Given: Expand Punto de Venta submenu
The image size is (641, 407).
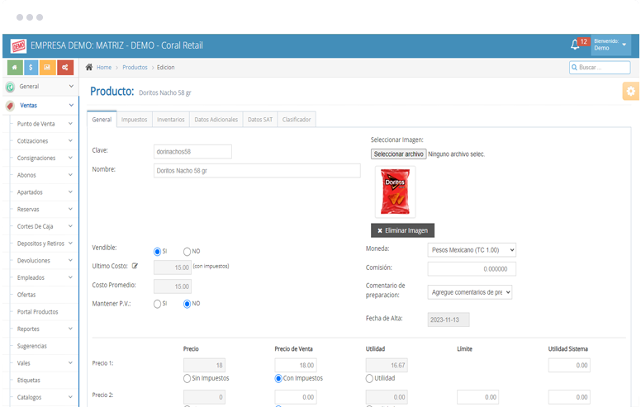Looking at the screenshot, I should click(70, 123).
